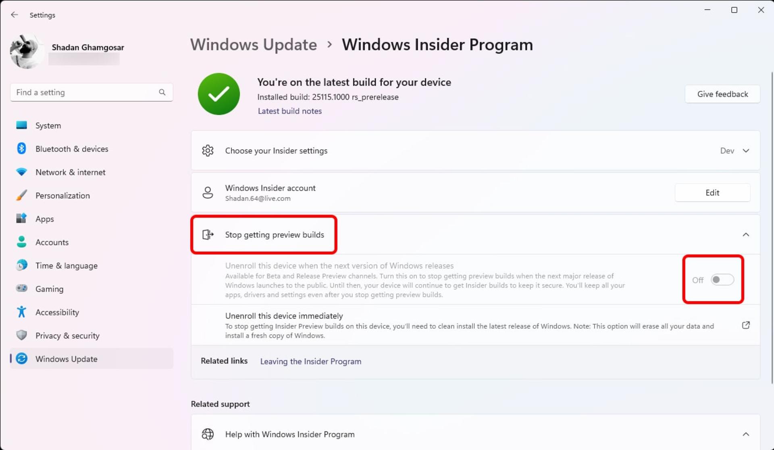Open external link icon for Unenroll immediately
This screenshot has width=774, height=450.
pos(746,325)
